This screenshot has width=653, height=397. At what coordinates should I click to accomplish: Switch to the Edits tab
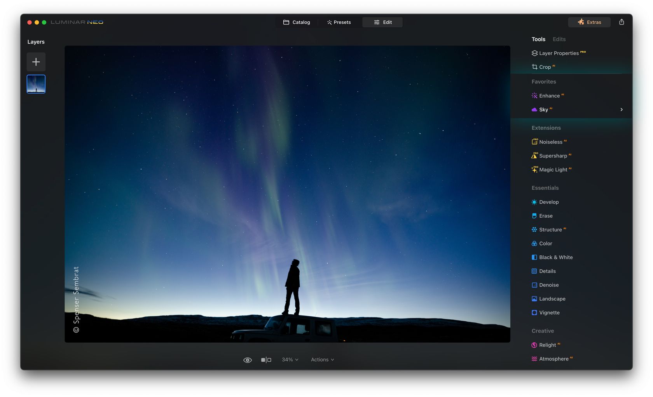(x=559, y=39)
